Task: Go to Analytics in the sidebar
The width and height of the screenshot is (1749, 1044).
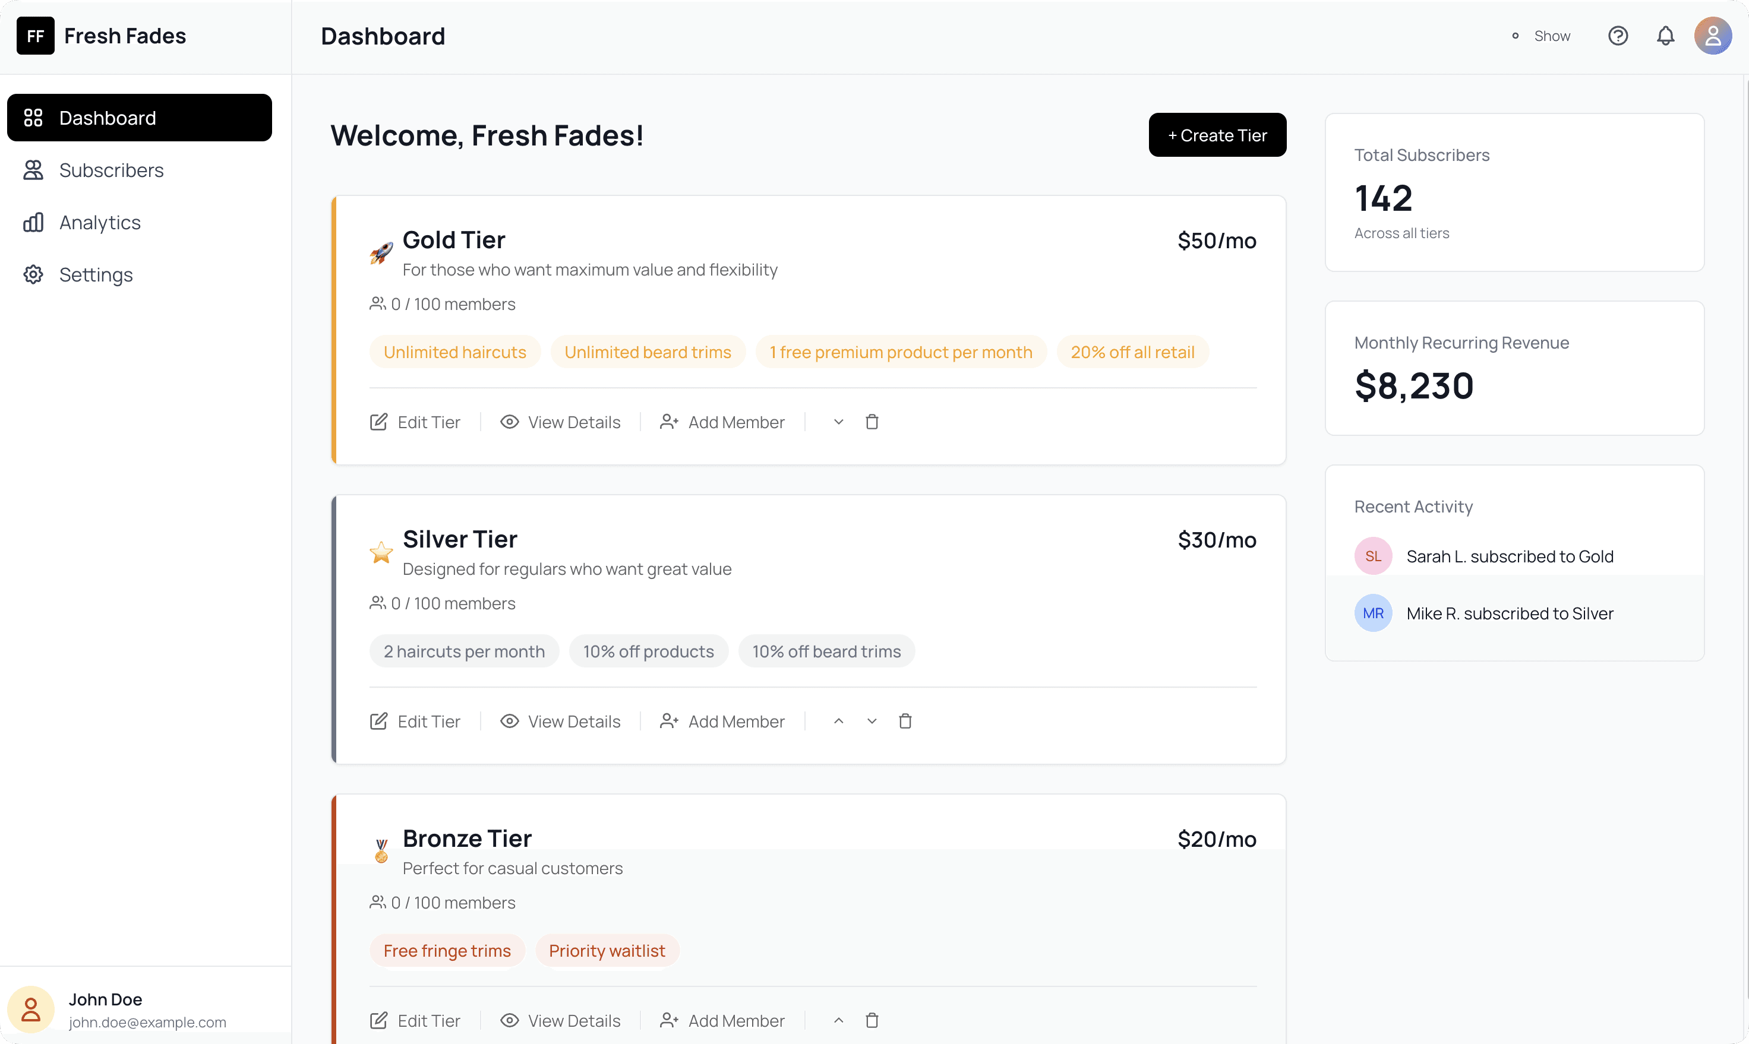Action: pyautogui.click(x=100, y=222)
